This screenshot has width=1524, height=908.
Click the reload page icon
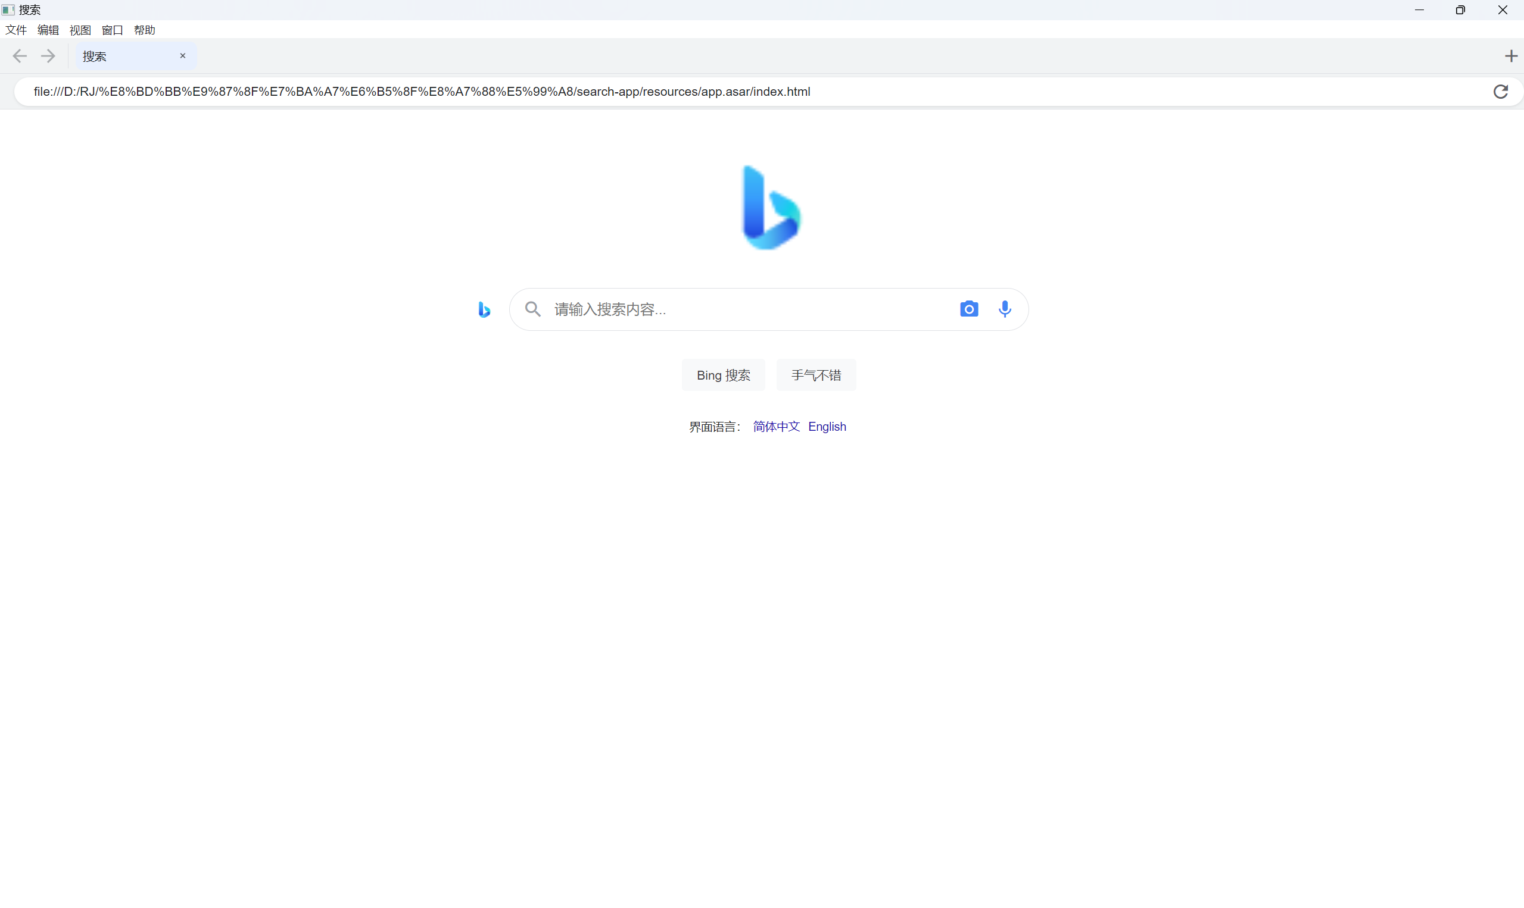1500,92
